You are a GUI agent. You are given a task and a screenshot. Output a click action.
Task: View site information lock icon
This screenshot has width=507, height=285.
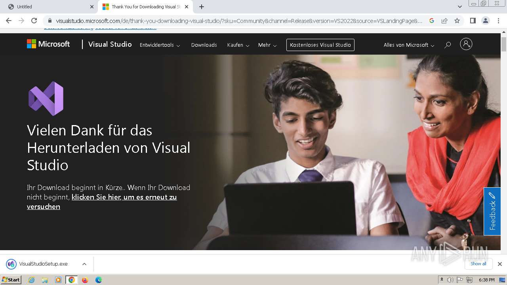pos(50,21)
